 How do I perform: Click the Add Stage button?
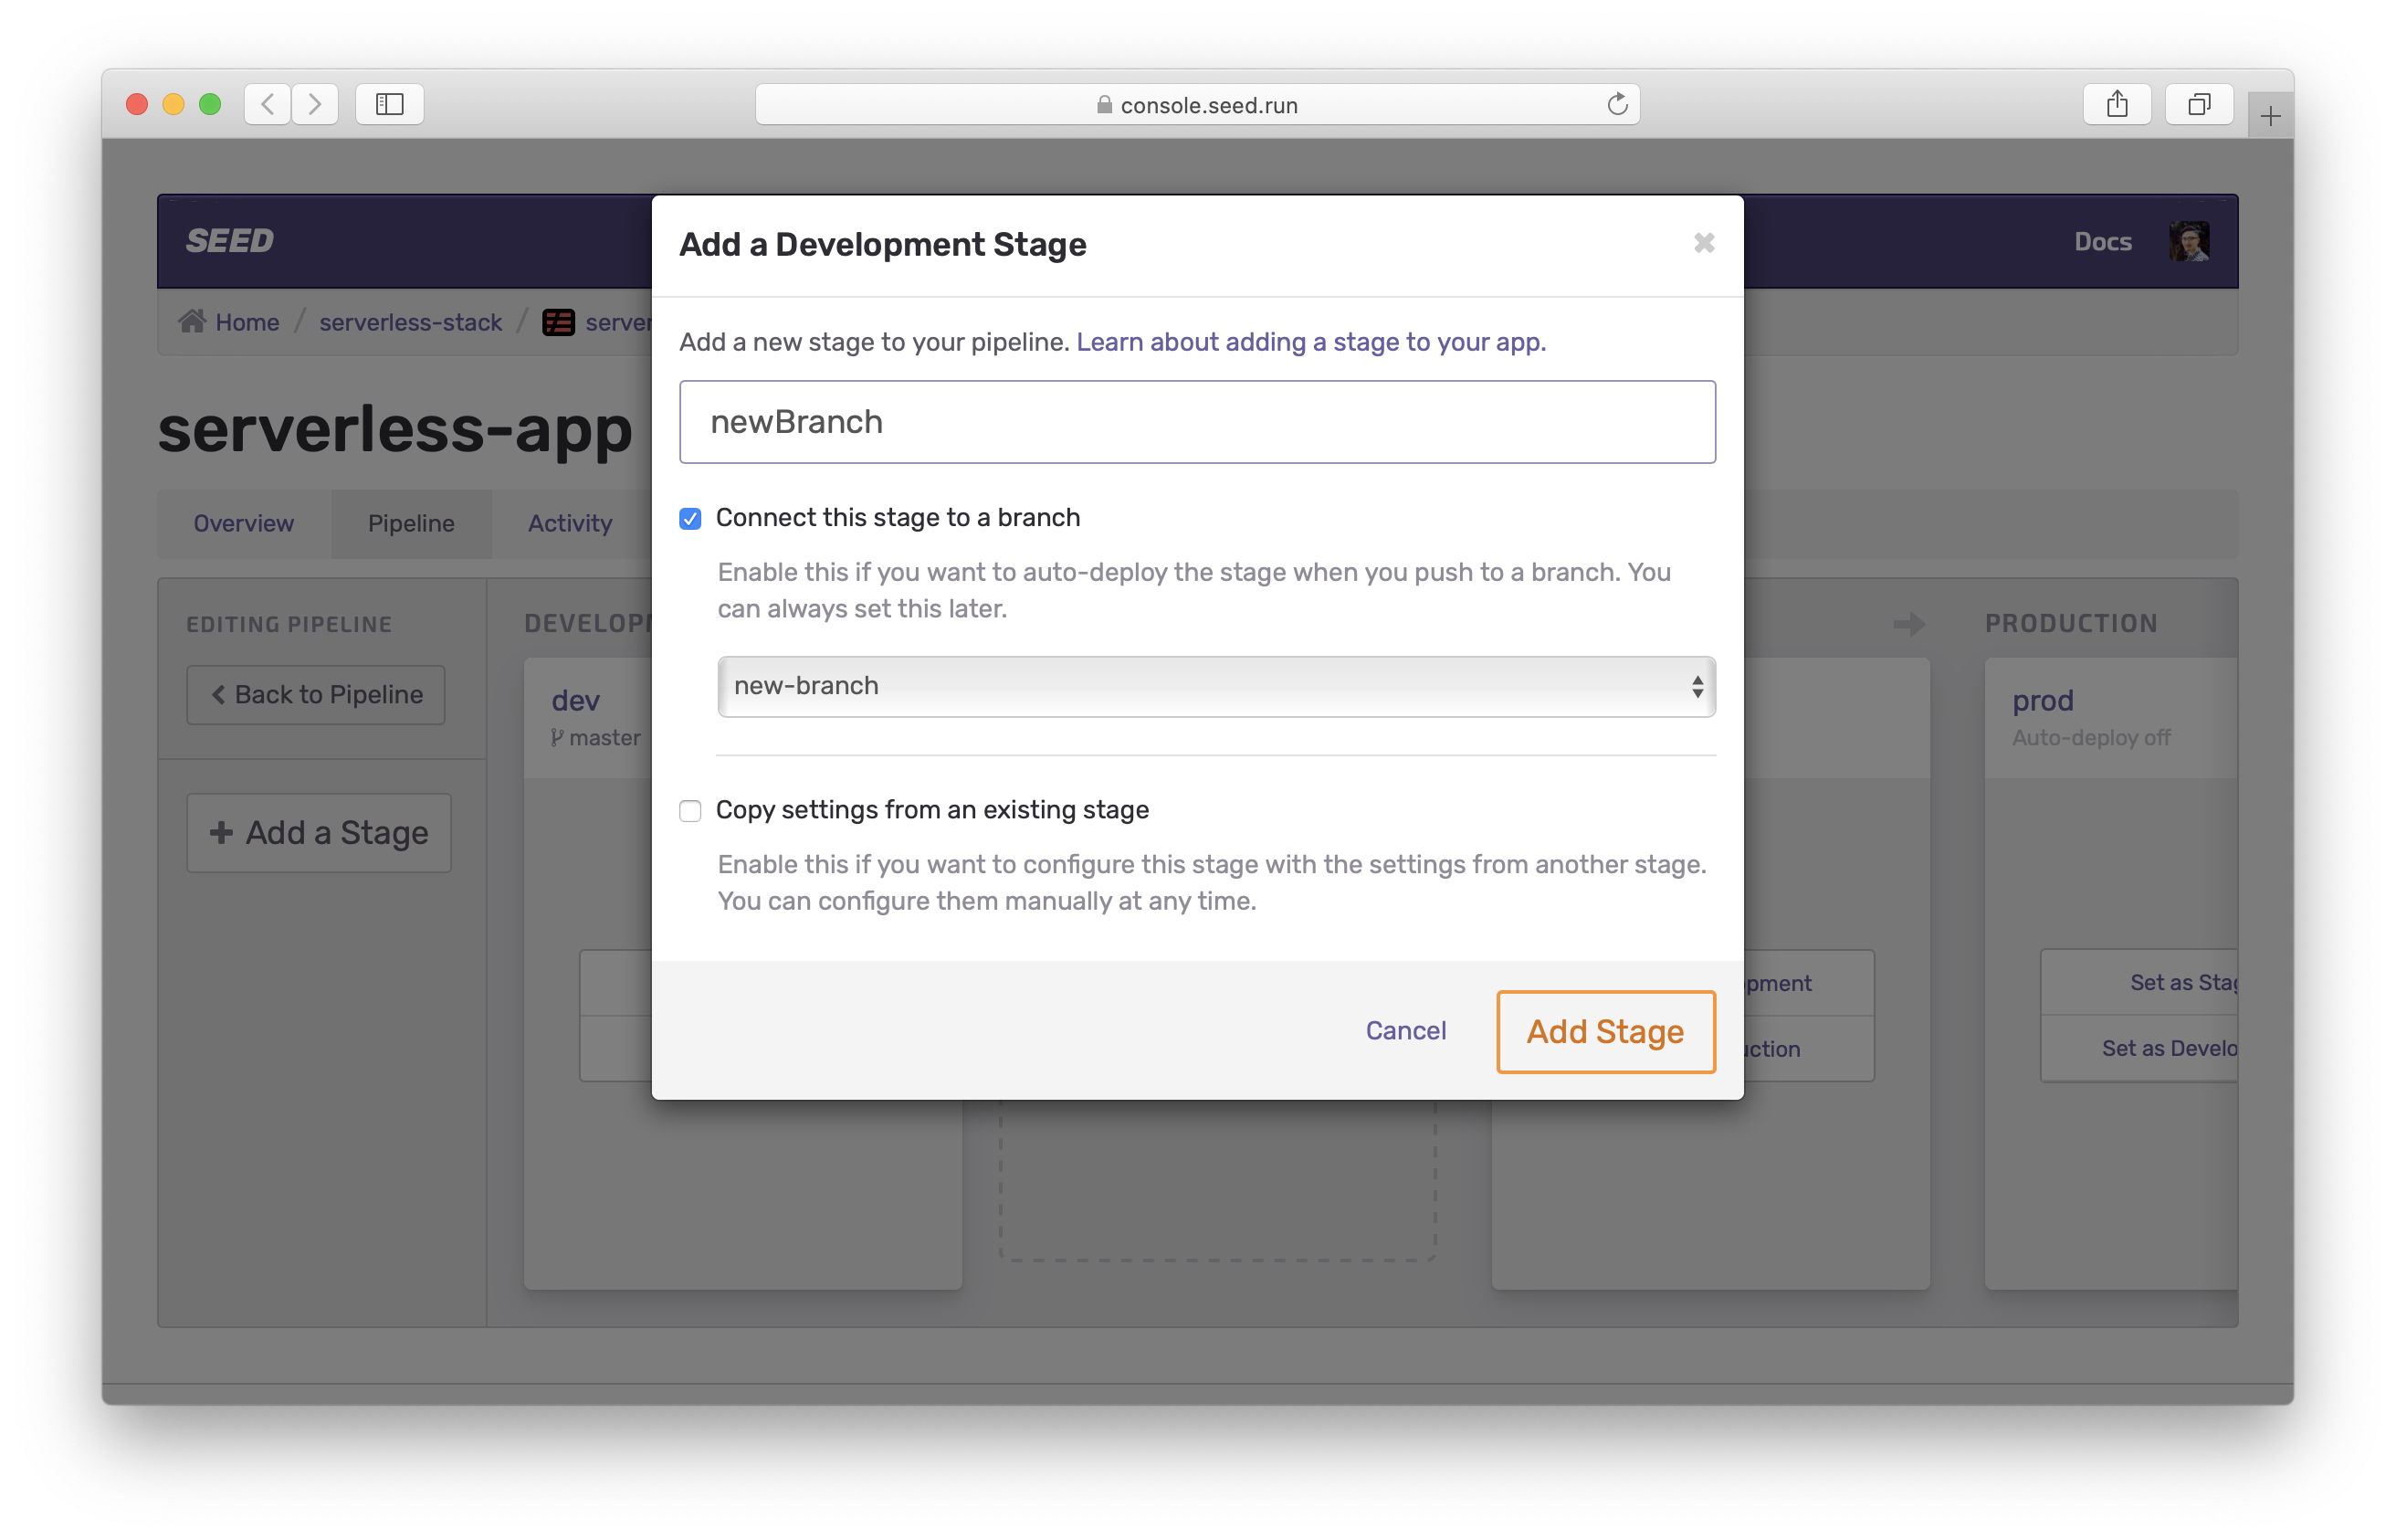pos(1604,1031)
